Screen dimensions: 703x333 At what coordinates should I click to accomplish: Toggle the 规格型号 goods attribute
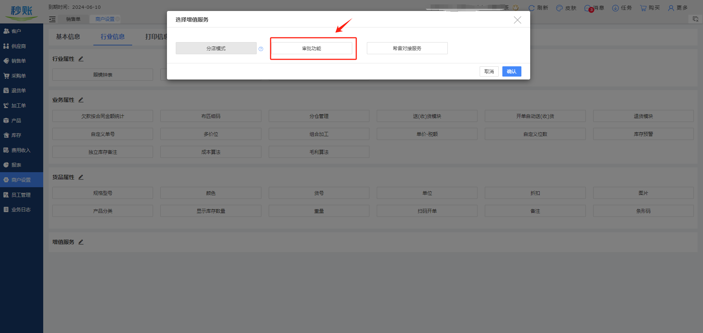click(x=103, y=193)
